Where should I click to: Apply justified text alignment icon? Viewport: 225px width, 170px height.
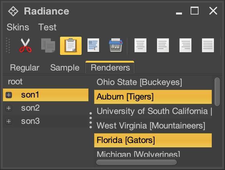208,45
